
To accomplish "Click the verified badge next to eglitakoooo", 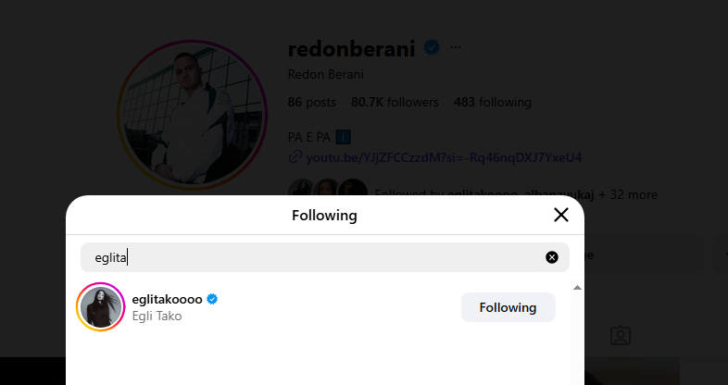I will [212, 299].
